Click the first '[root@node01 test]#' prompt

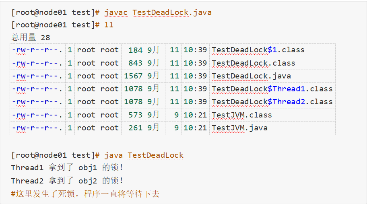tap(56, 12)
